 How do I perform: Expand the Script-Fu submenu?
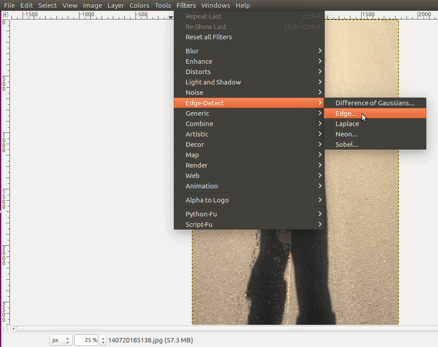249,224
